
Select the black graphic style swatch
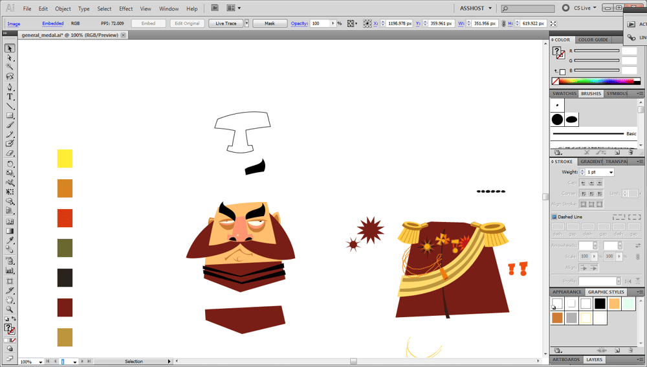tap(600, 304)
